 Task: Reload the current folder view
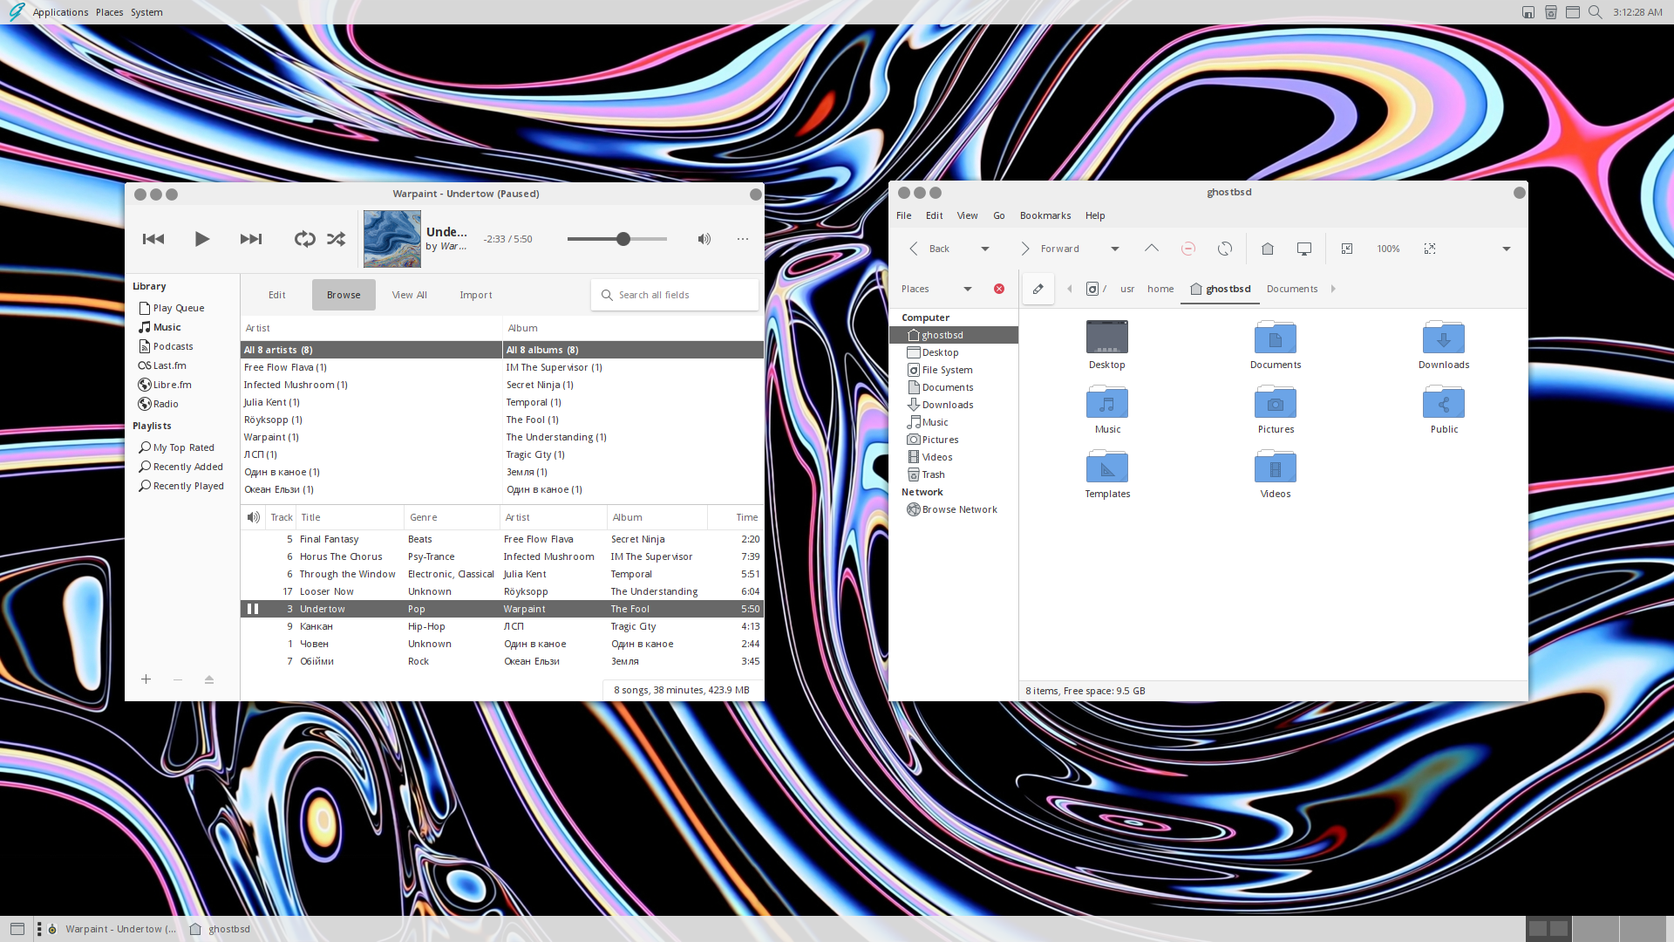[1225, 249]
